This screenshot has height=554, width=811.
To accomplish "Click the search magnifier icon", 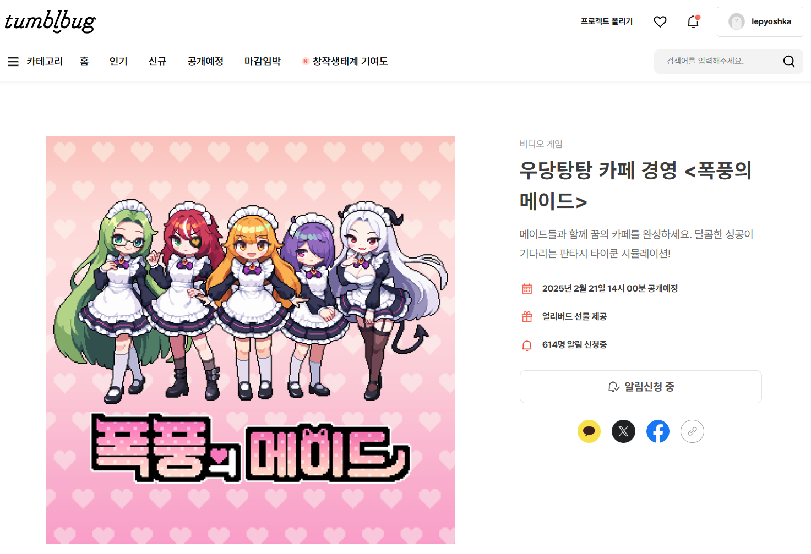I will click(788, 61).
